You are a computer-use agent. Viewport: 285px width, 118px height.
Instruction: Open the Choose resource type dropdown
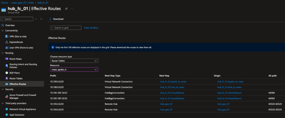[x=74, y=61]
